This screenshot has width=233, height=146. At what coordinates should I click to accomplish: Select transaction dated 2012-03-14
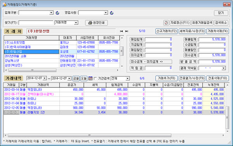coord(114,90)
